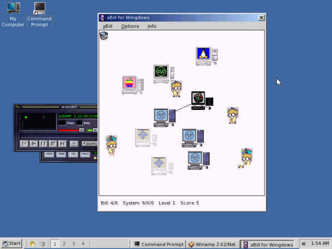Click the OS/2 computer

[163, 74]
